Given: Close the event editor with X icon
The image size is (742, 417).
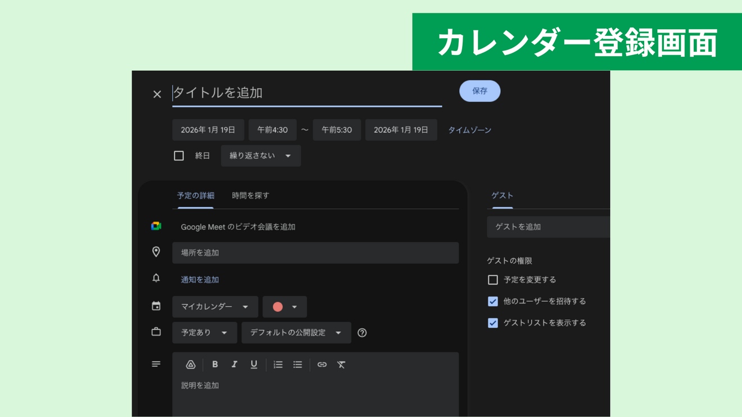Looking at the screenshot, I should (157, 94).
